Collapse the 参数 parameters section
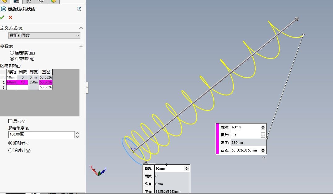 coord(81,46)
